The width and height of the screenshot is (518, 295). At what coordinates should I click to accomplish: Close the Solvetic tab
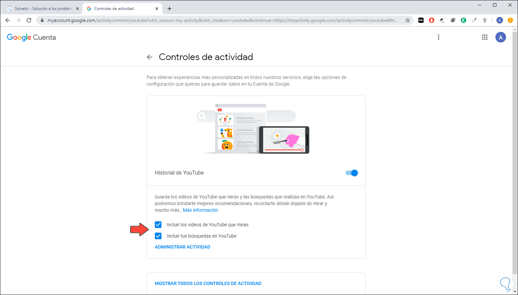77,9
